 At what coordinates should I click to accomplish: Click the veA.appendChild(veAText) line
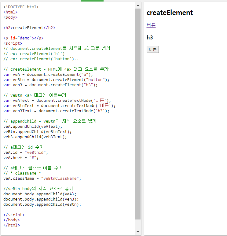tap(33, 127)
